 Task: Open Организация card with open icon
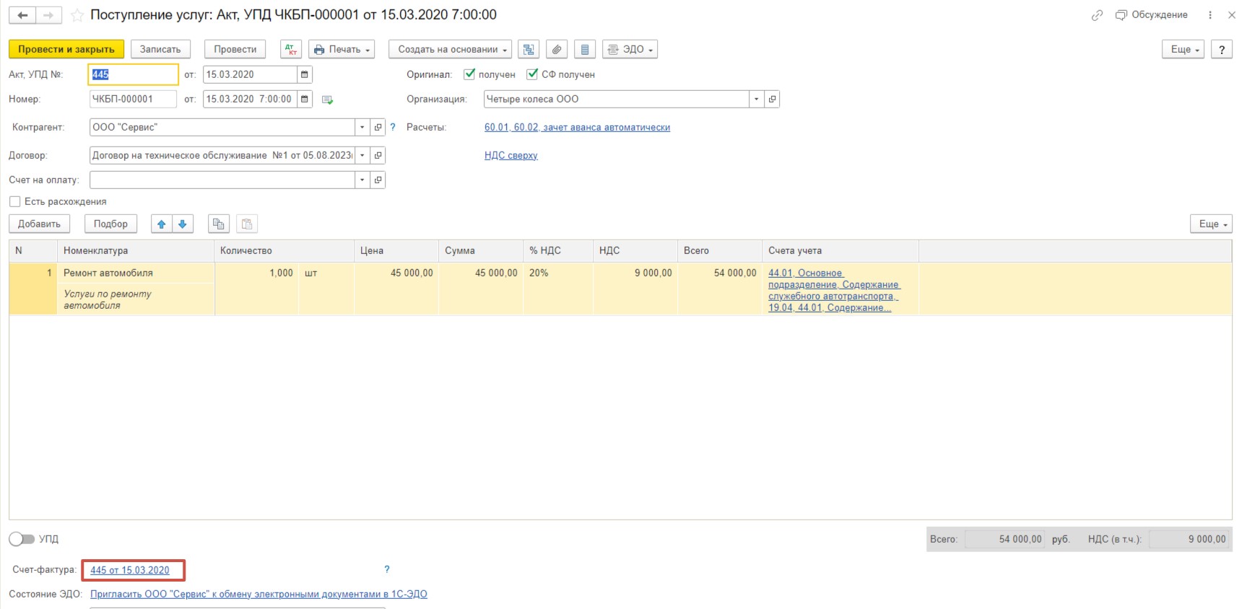pos(772,99)
